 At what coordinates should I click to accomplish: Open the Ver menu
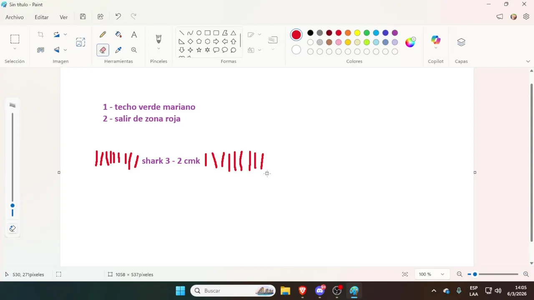click(63, 17)
